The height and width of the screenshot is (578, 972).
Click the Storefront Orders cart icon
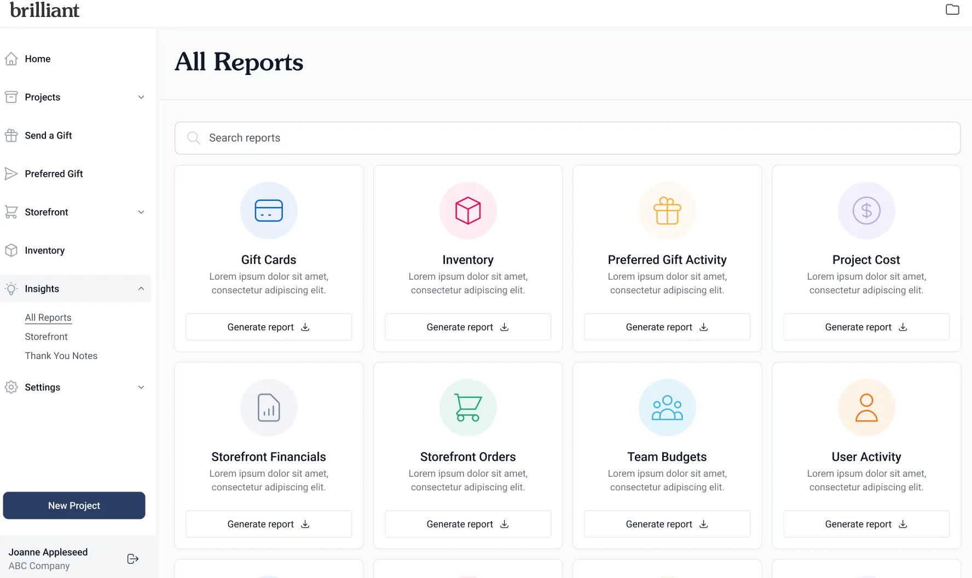coord(468,408)
